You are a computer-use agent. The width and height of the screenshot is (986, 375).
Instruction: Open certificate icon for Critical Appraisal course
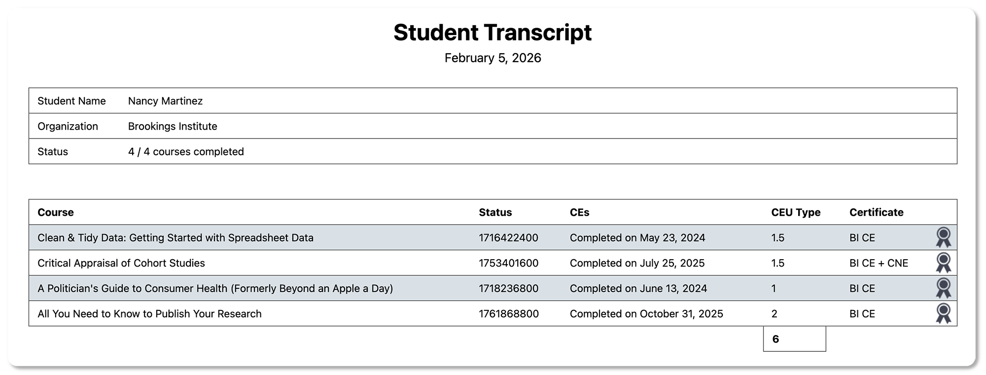[943, 263]
